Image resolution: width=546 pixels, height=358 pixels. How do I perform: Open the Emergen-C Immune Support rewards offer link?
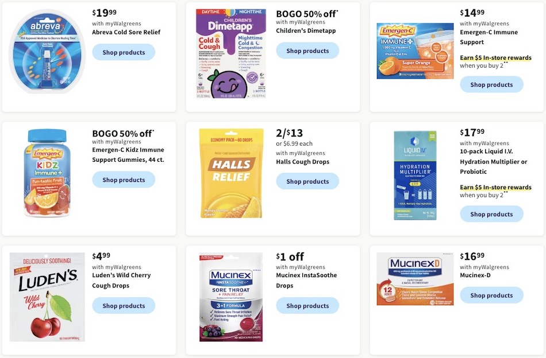point(495,57)
